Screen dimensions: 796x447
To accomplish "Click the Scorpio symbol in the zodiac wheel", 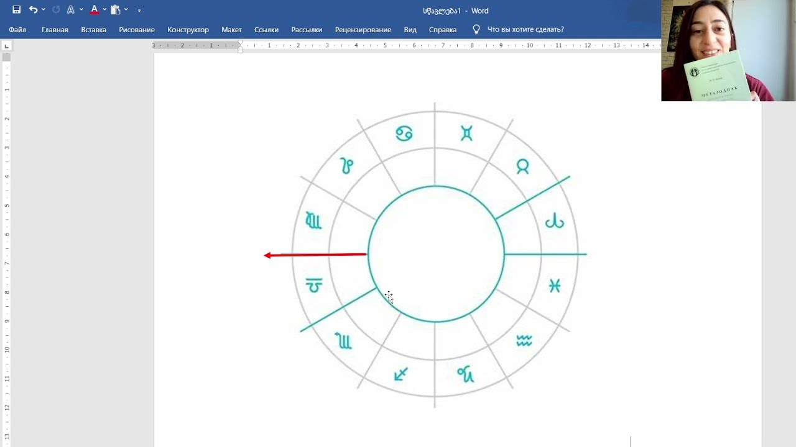I will click(x=344, y=341).
